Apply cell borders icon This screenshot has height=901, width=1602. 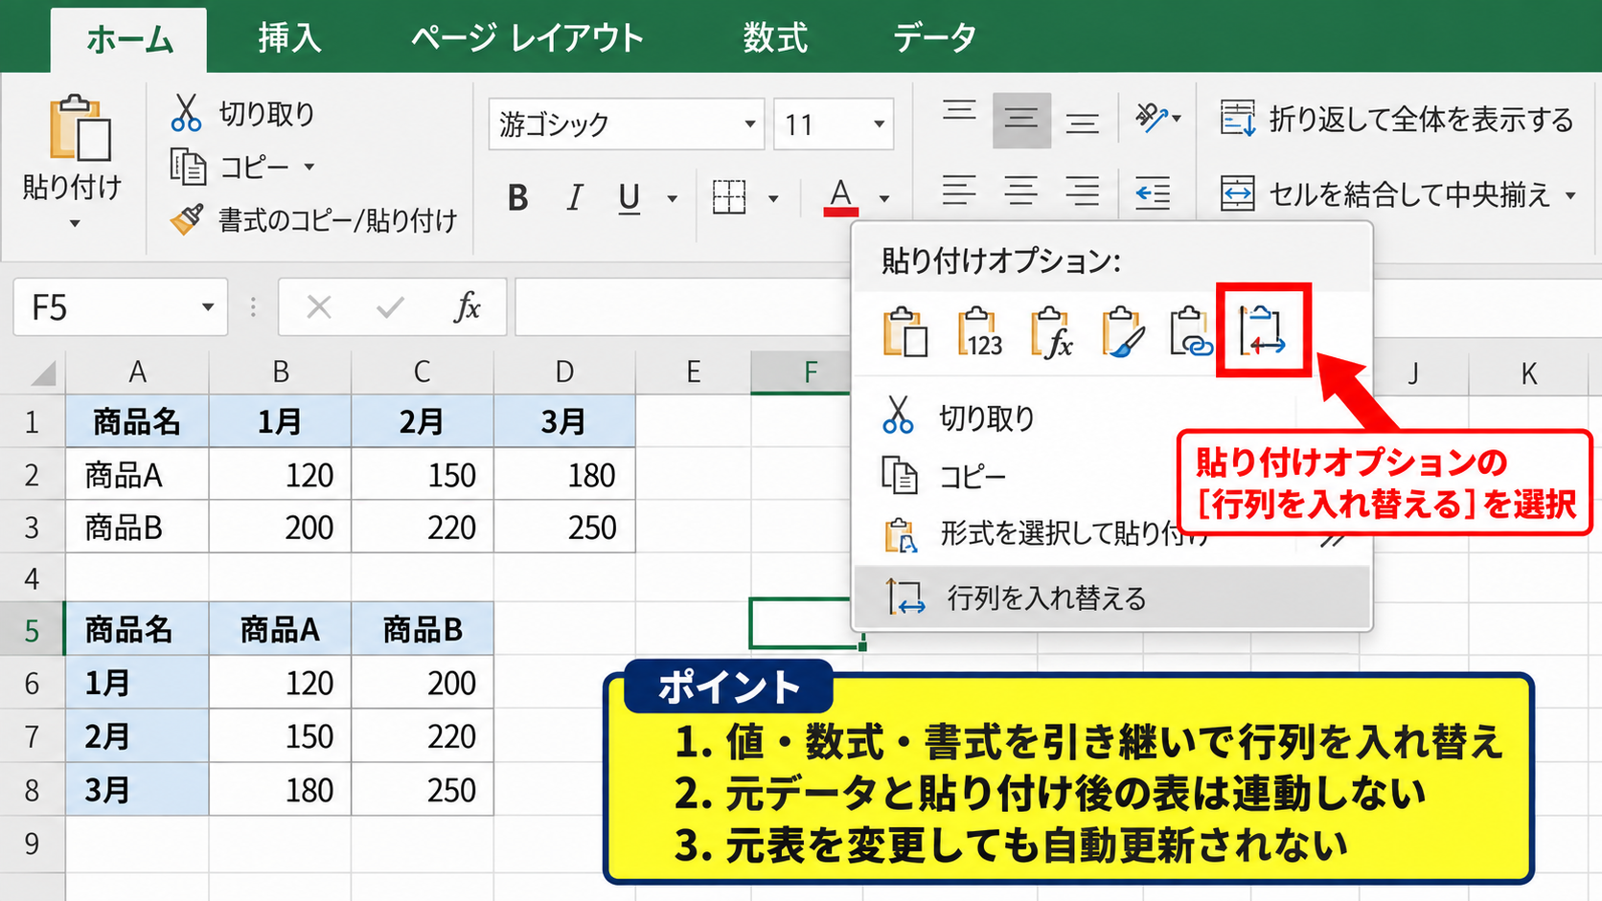coord(729,197)
